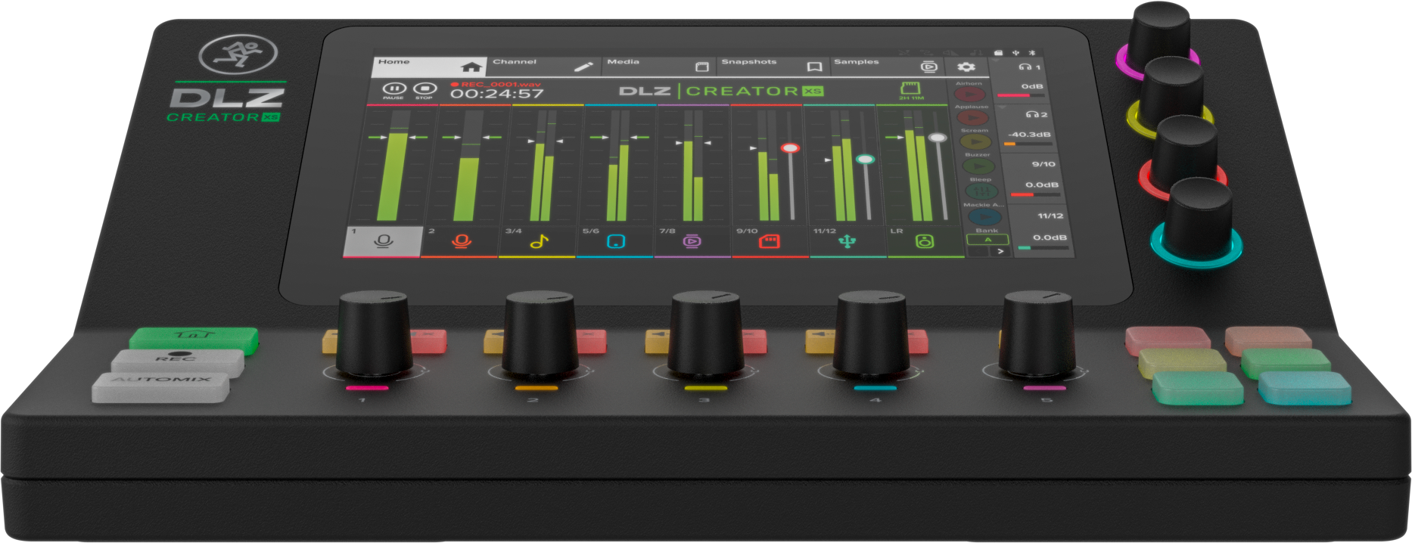Tap hardware gain knob 1
The height and width of the screenshot is (543, 1412).
373,334
